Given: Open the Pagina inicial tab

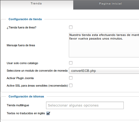Looking at the screenshot, I should click(x=106, y=5).
